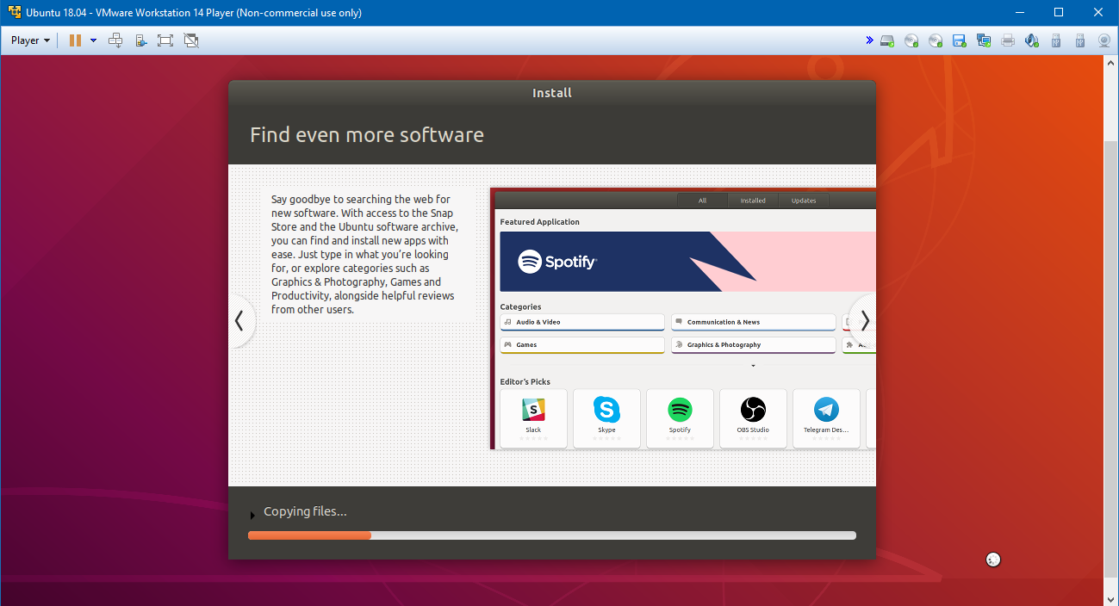Click the USB icon beside the webcam
Viewport: 1119px width, 606px height.
1080,40
